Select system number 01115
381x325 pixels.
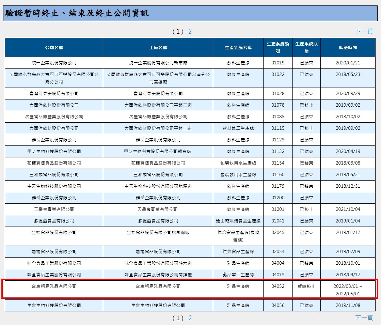point(278,128)
